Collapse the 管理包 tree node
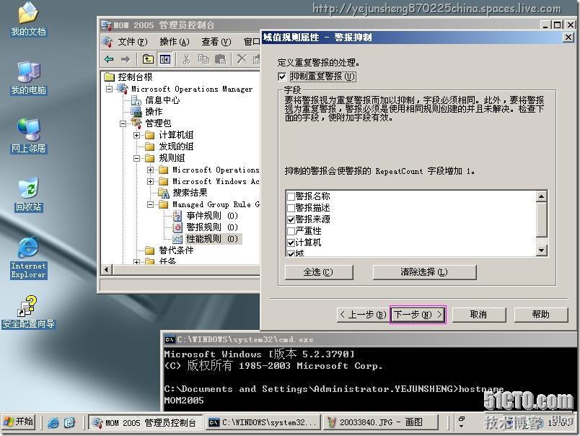This screenshot has height=436, width=580. tap(123, 123)
